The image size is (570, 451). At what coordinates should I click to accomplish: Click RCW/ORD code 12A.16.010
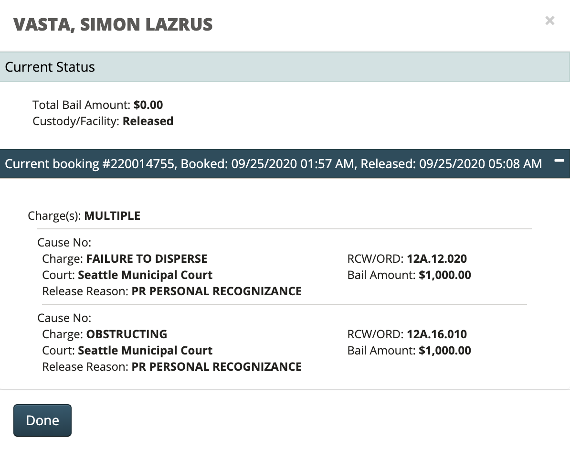click(436, 334)
